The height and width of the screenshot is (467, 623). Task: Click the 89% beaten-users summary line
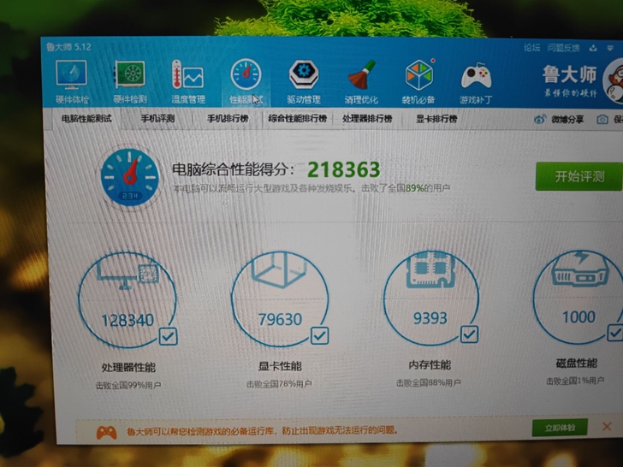coord(311,188)
